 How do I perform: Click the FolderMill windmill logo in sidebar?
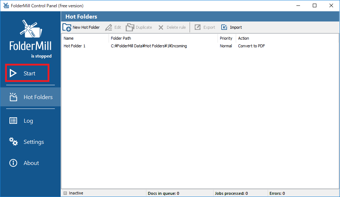pyautogui.click(x=31, y=28)
